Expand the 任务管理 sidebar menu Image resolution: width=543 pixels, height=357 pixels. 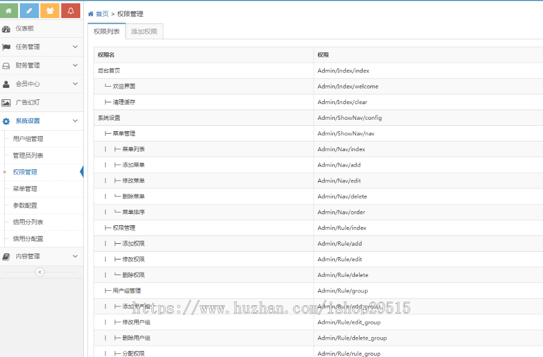[x=41, y=47]
